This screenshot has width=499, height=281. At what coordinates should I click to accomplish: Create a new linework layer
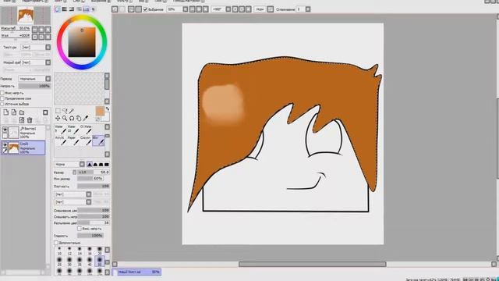[14, 112]
